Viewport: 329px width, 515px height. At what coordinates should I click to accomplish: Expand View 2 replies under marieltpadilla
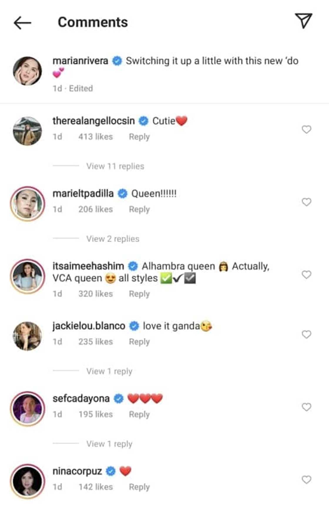113,239
